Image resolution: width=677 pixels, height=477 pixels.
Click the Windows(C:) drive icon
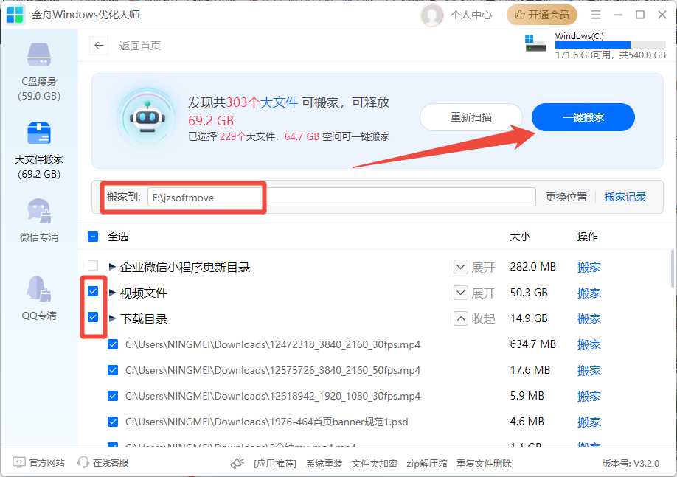pyautogui.click(x=535, y=43)
